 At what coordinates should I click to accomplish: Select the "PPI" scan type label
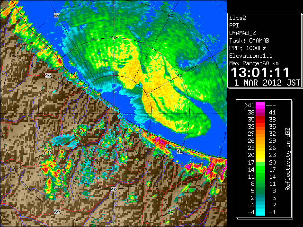click(x=234, y=26)
